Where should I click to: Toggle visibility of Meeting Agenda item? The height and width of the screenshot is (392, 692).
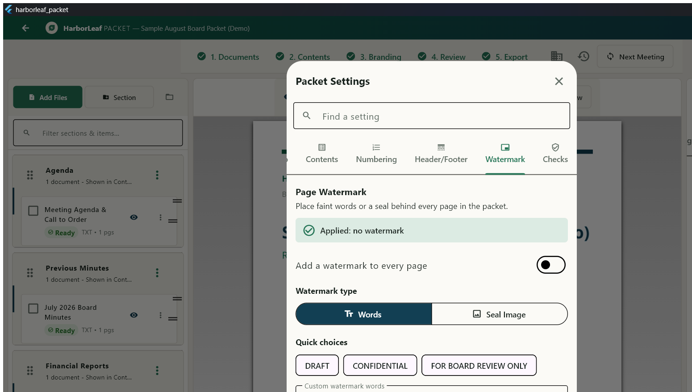pyautogui.click(x=133, y=217)
